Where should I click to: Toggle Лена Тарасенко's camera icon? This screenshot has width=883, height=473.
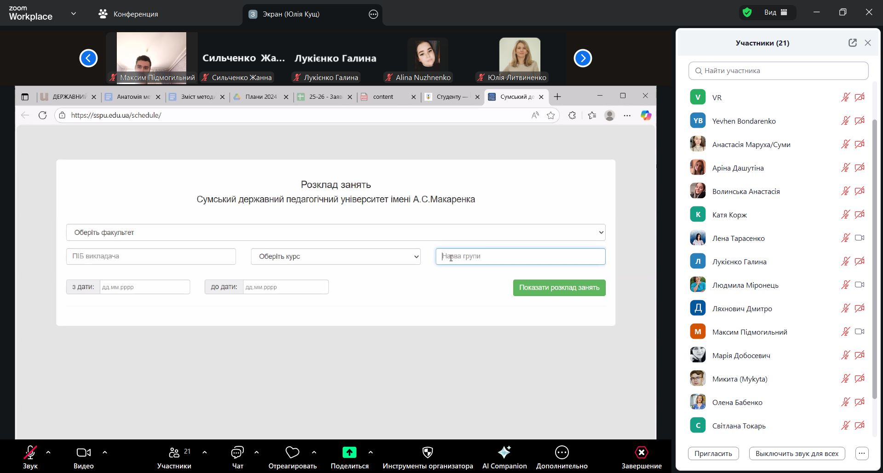(x=859, y=238)
